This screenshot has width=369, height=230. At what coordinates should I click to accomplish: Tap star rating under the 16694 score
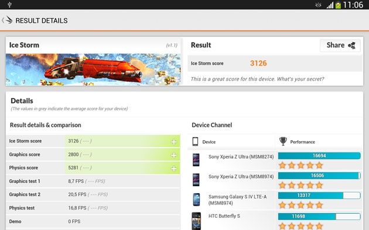(x=300, y=166)
